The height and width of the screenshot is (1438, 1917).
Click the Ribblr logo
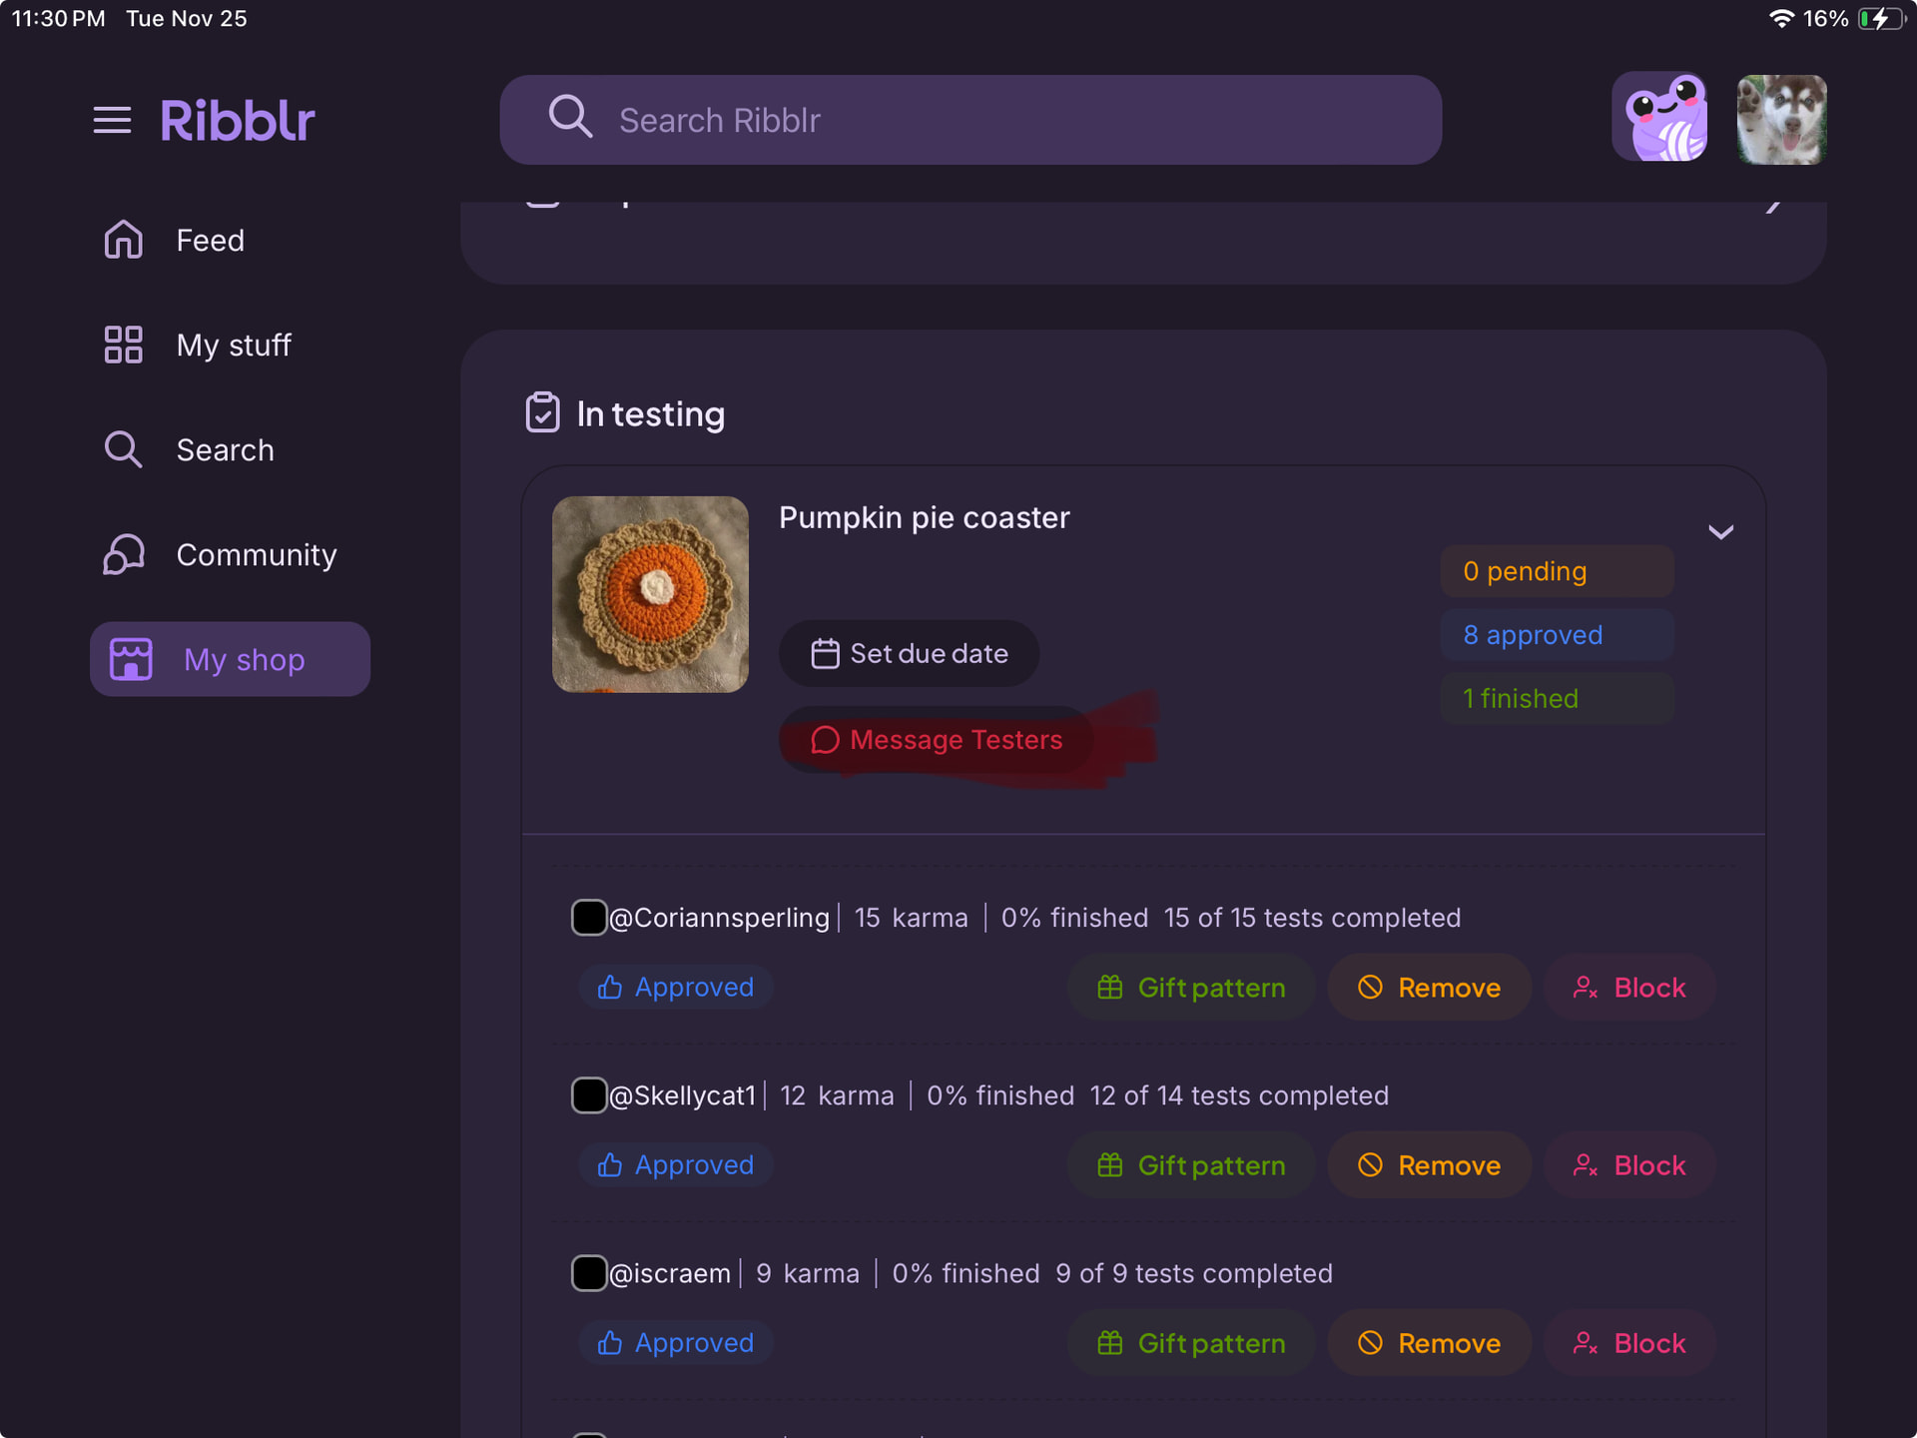tap(238, 120)
